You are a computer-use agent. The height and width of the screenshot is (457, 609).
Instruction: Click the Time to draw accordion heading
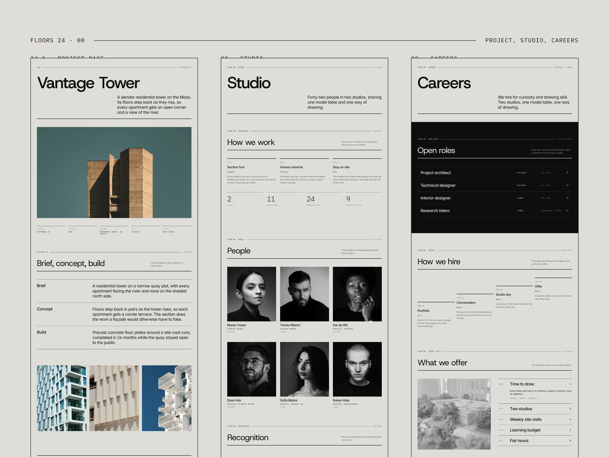(x=522, y=384)
